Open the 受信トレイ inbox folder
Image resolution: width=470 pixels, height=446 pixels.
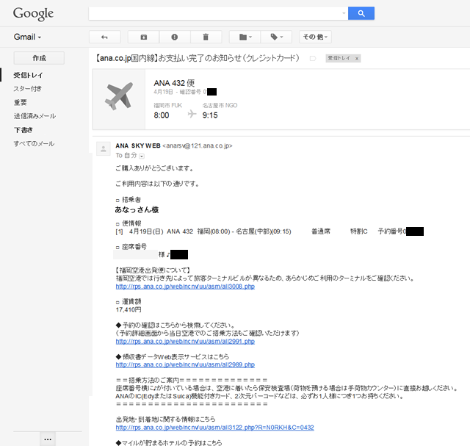(28, 75)
